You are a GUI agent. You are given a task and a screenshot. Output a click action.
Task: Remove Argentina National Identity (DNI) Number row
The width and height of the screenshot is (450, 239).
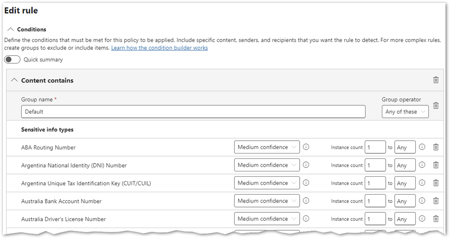(435, 165)
